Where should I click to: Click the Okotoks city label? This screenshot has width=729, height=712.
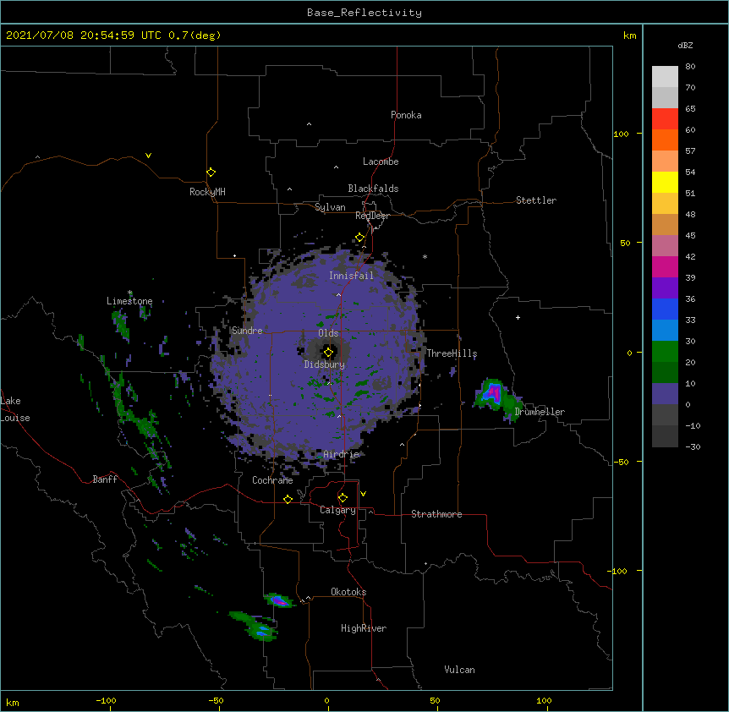(x=348, y=592)
